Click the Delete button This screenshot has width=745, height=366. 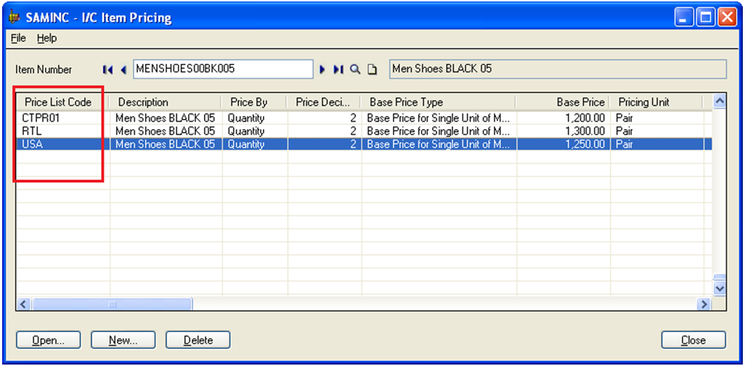198,340
